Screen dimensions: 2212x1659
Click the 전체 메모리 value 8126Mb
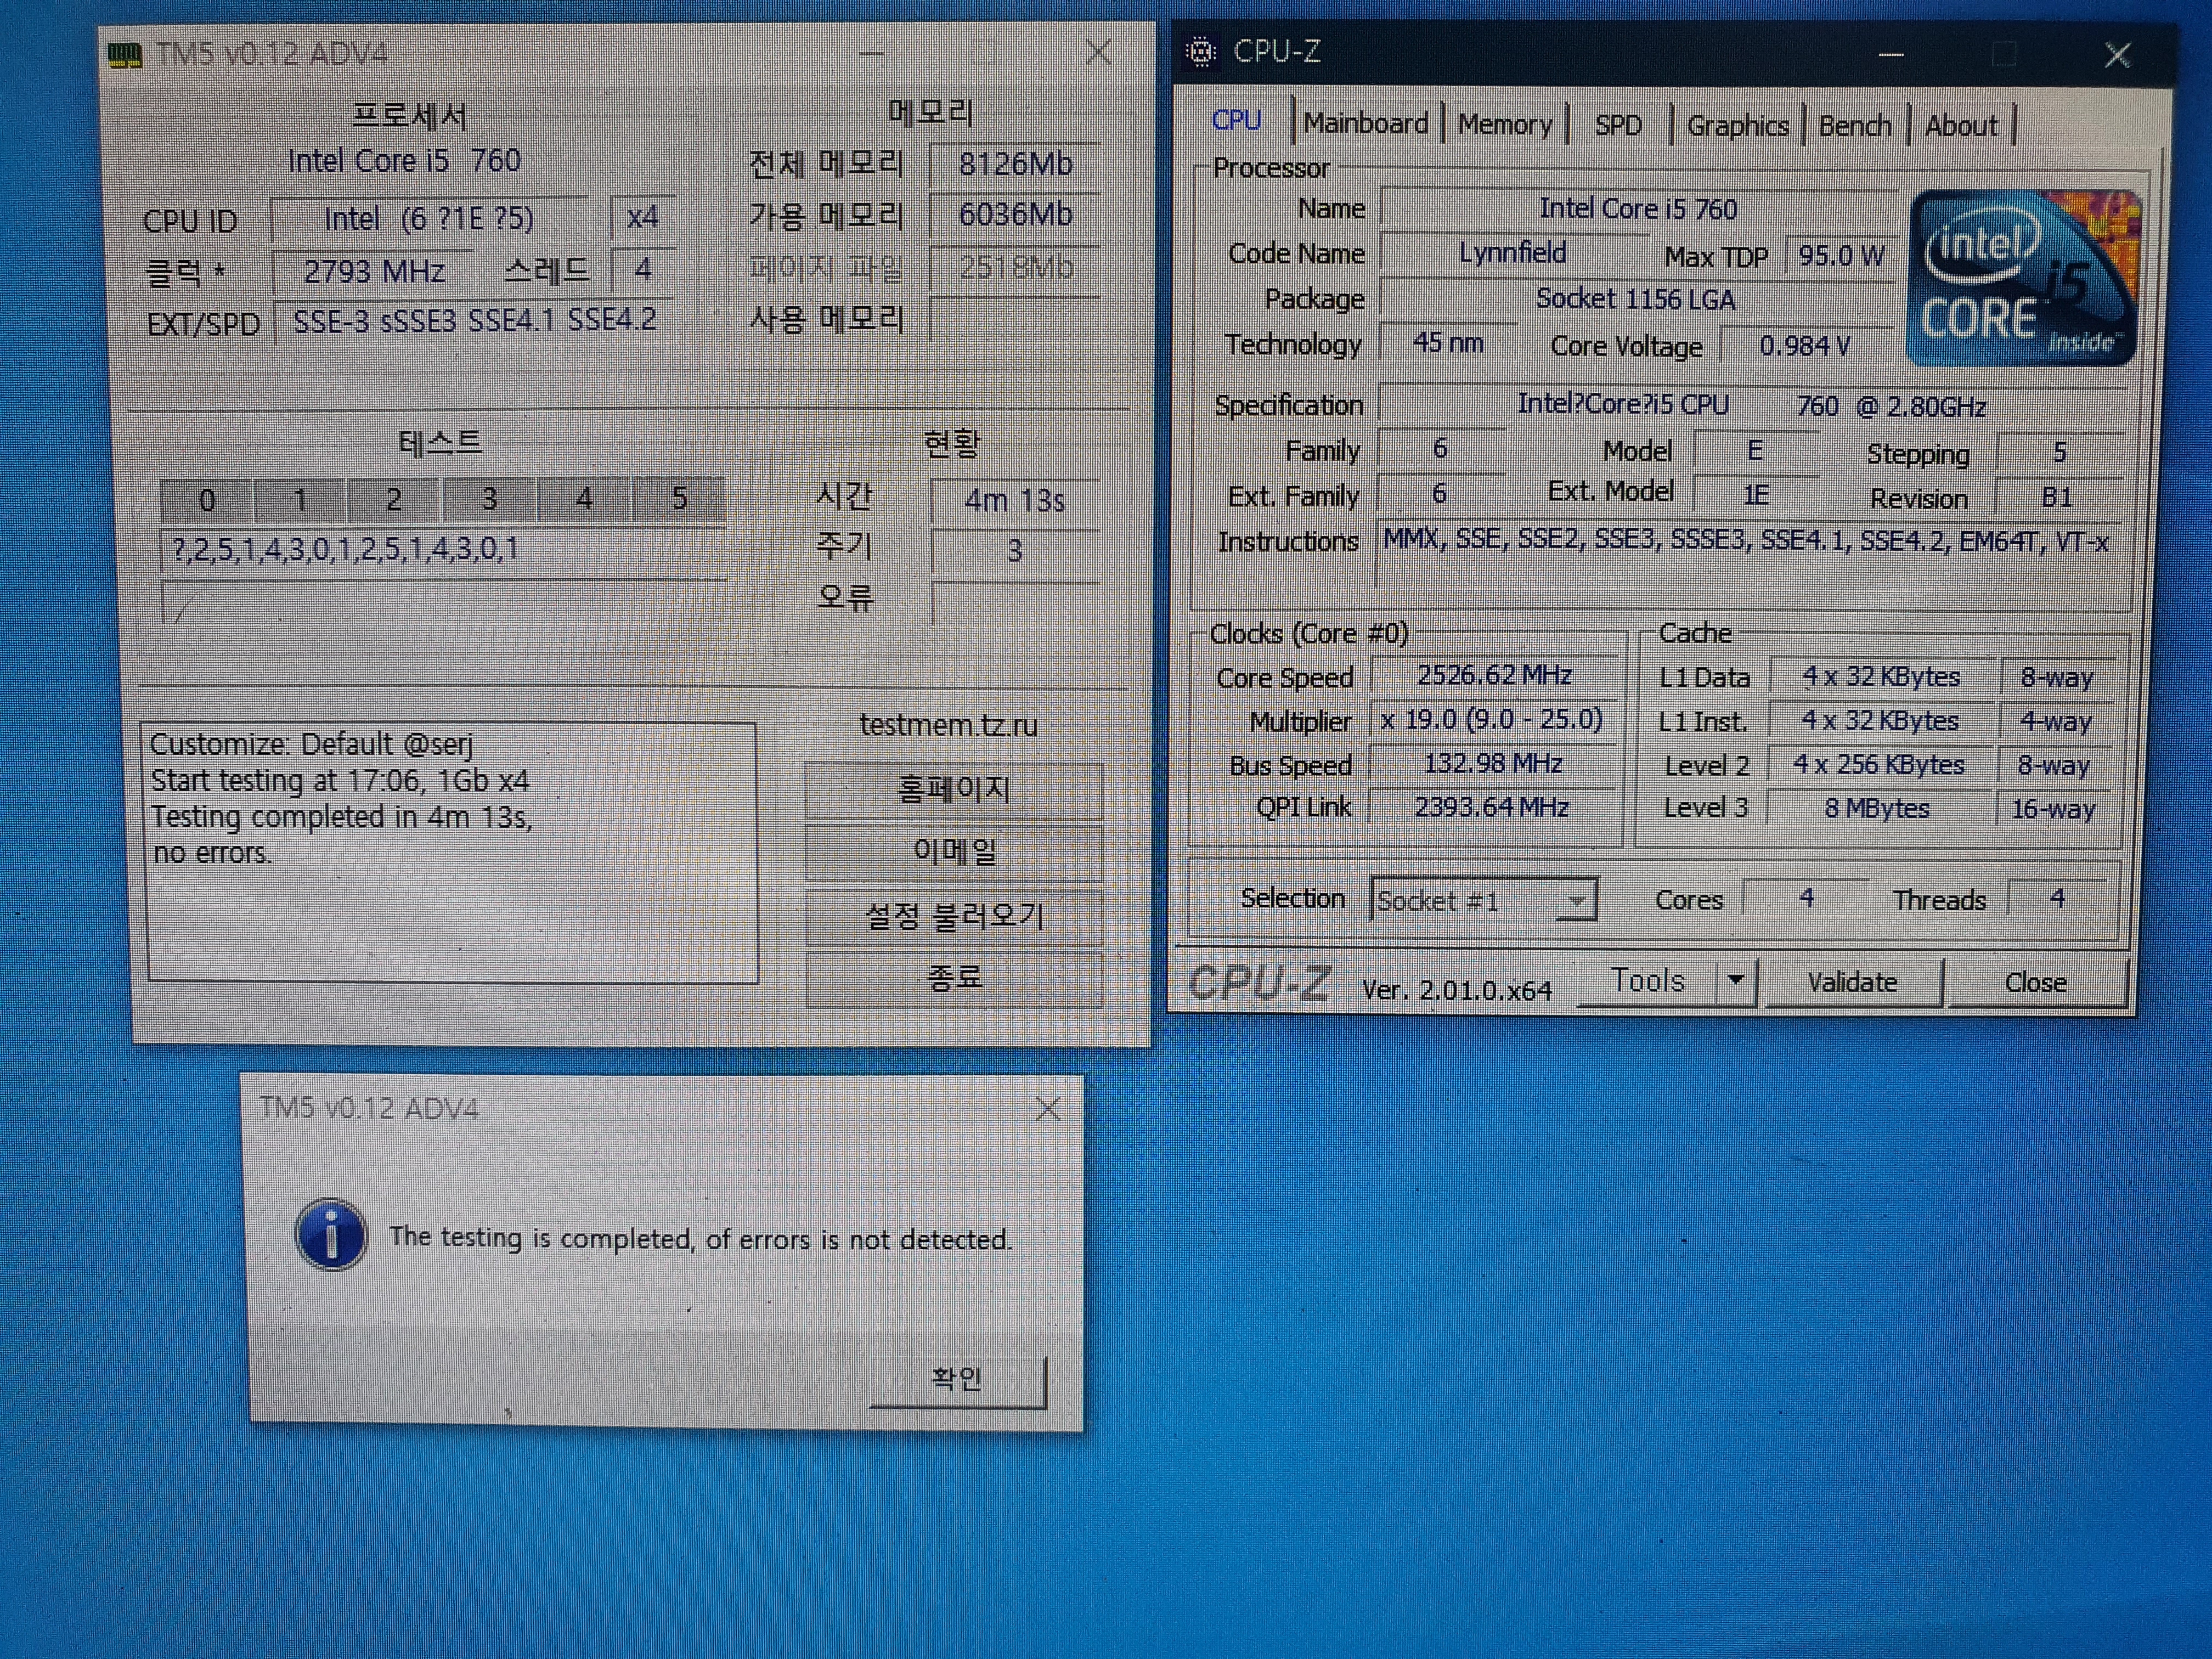(1015, 164)
